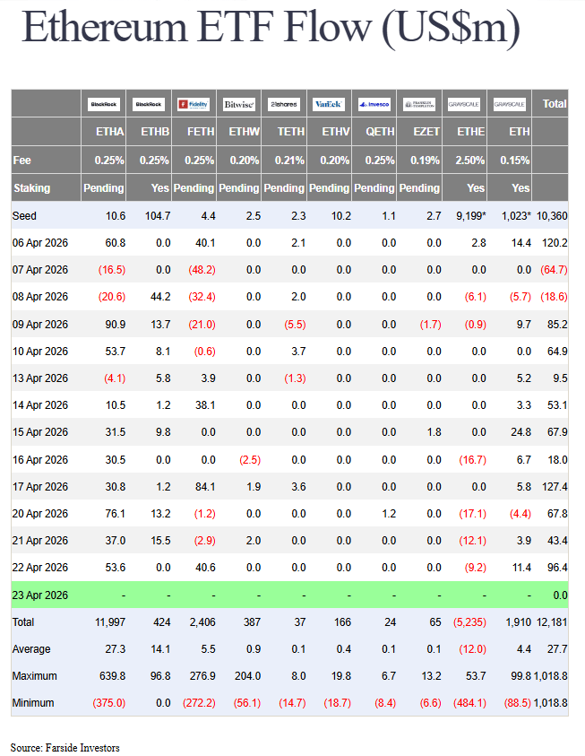
Task: Select the QETH ticker header
Action: 380,132
